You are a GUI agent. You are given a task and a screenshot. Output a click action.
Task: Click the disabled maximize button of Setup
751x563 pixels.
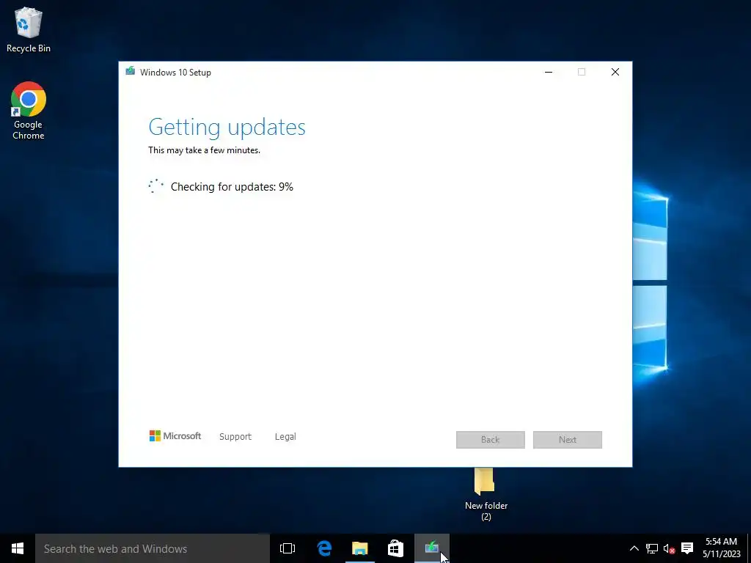pos(582,72)
